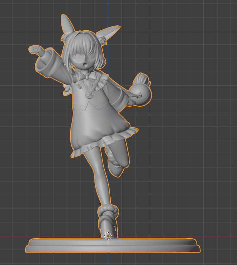
Task: Click the 3D cursor at the figure's foot
Action: click(x=108, y=236)
